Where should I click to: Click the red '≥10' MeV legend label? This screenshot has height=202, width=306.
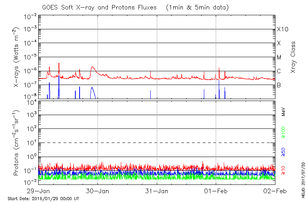pyautogui.click(x=283, y=171)
